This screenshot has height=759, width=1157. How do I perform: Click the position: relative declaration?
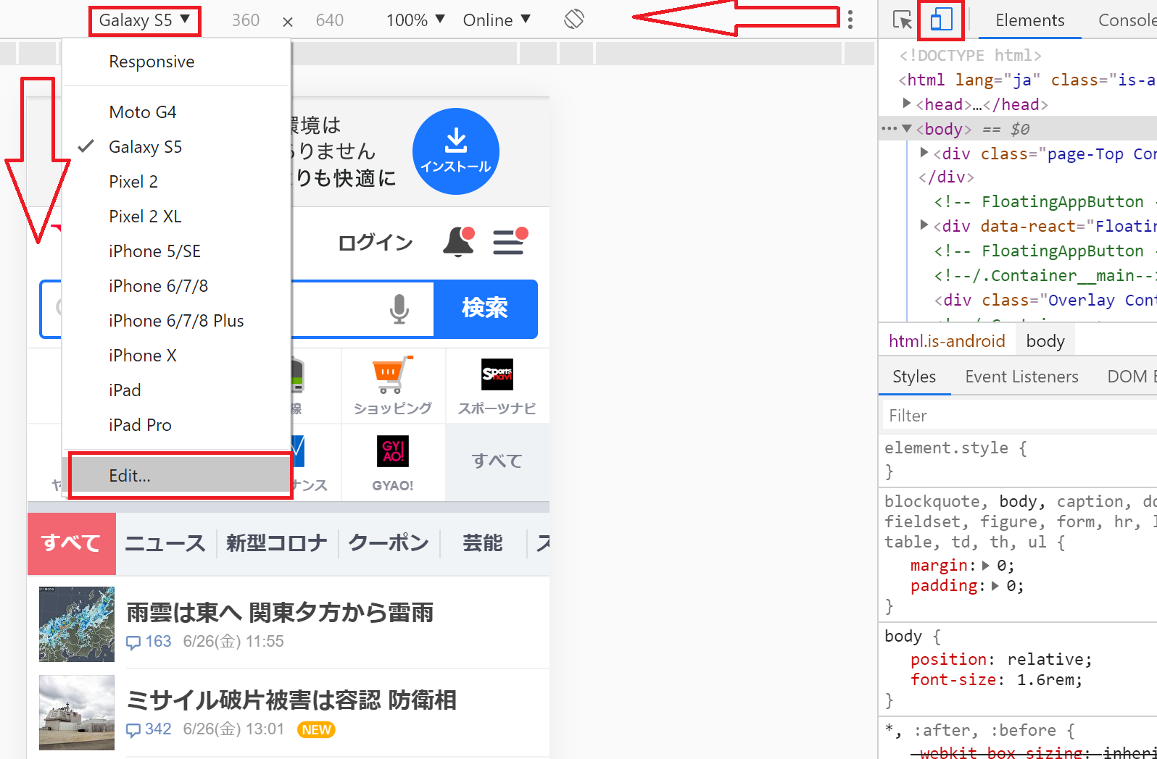click(x=1001, y=660)
